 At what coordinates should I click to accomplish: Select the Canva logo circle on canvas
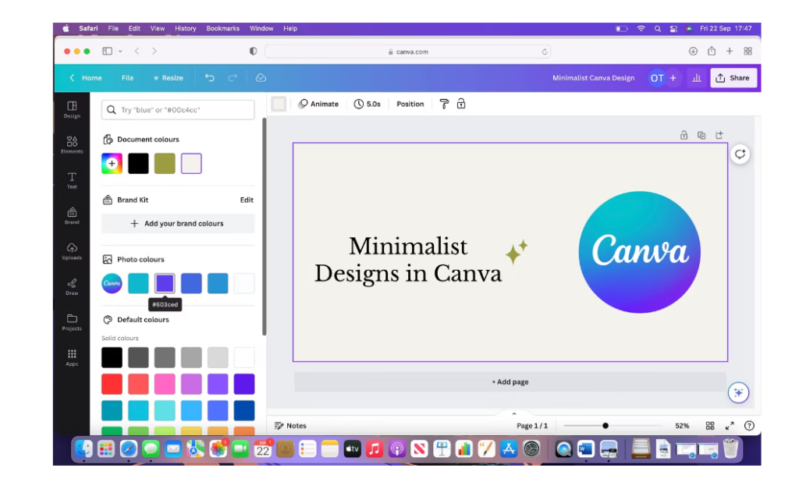[x=639, y=252]
